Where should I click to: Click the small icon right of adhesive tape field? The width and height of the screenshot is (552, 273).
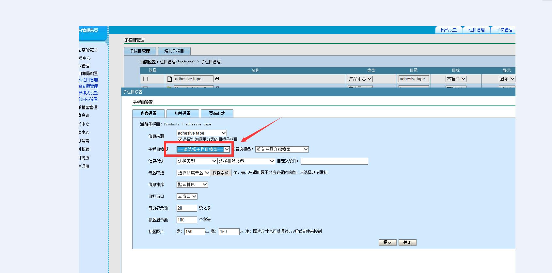click(217, 79)
